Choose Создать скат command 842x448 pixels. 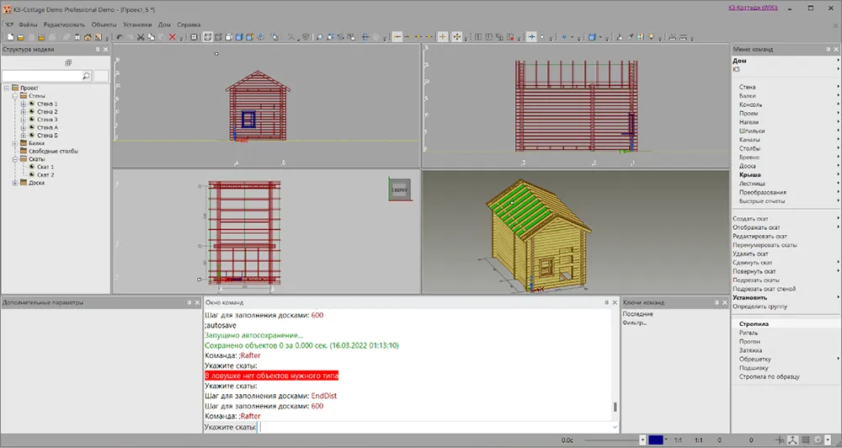[750, 219]
